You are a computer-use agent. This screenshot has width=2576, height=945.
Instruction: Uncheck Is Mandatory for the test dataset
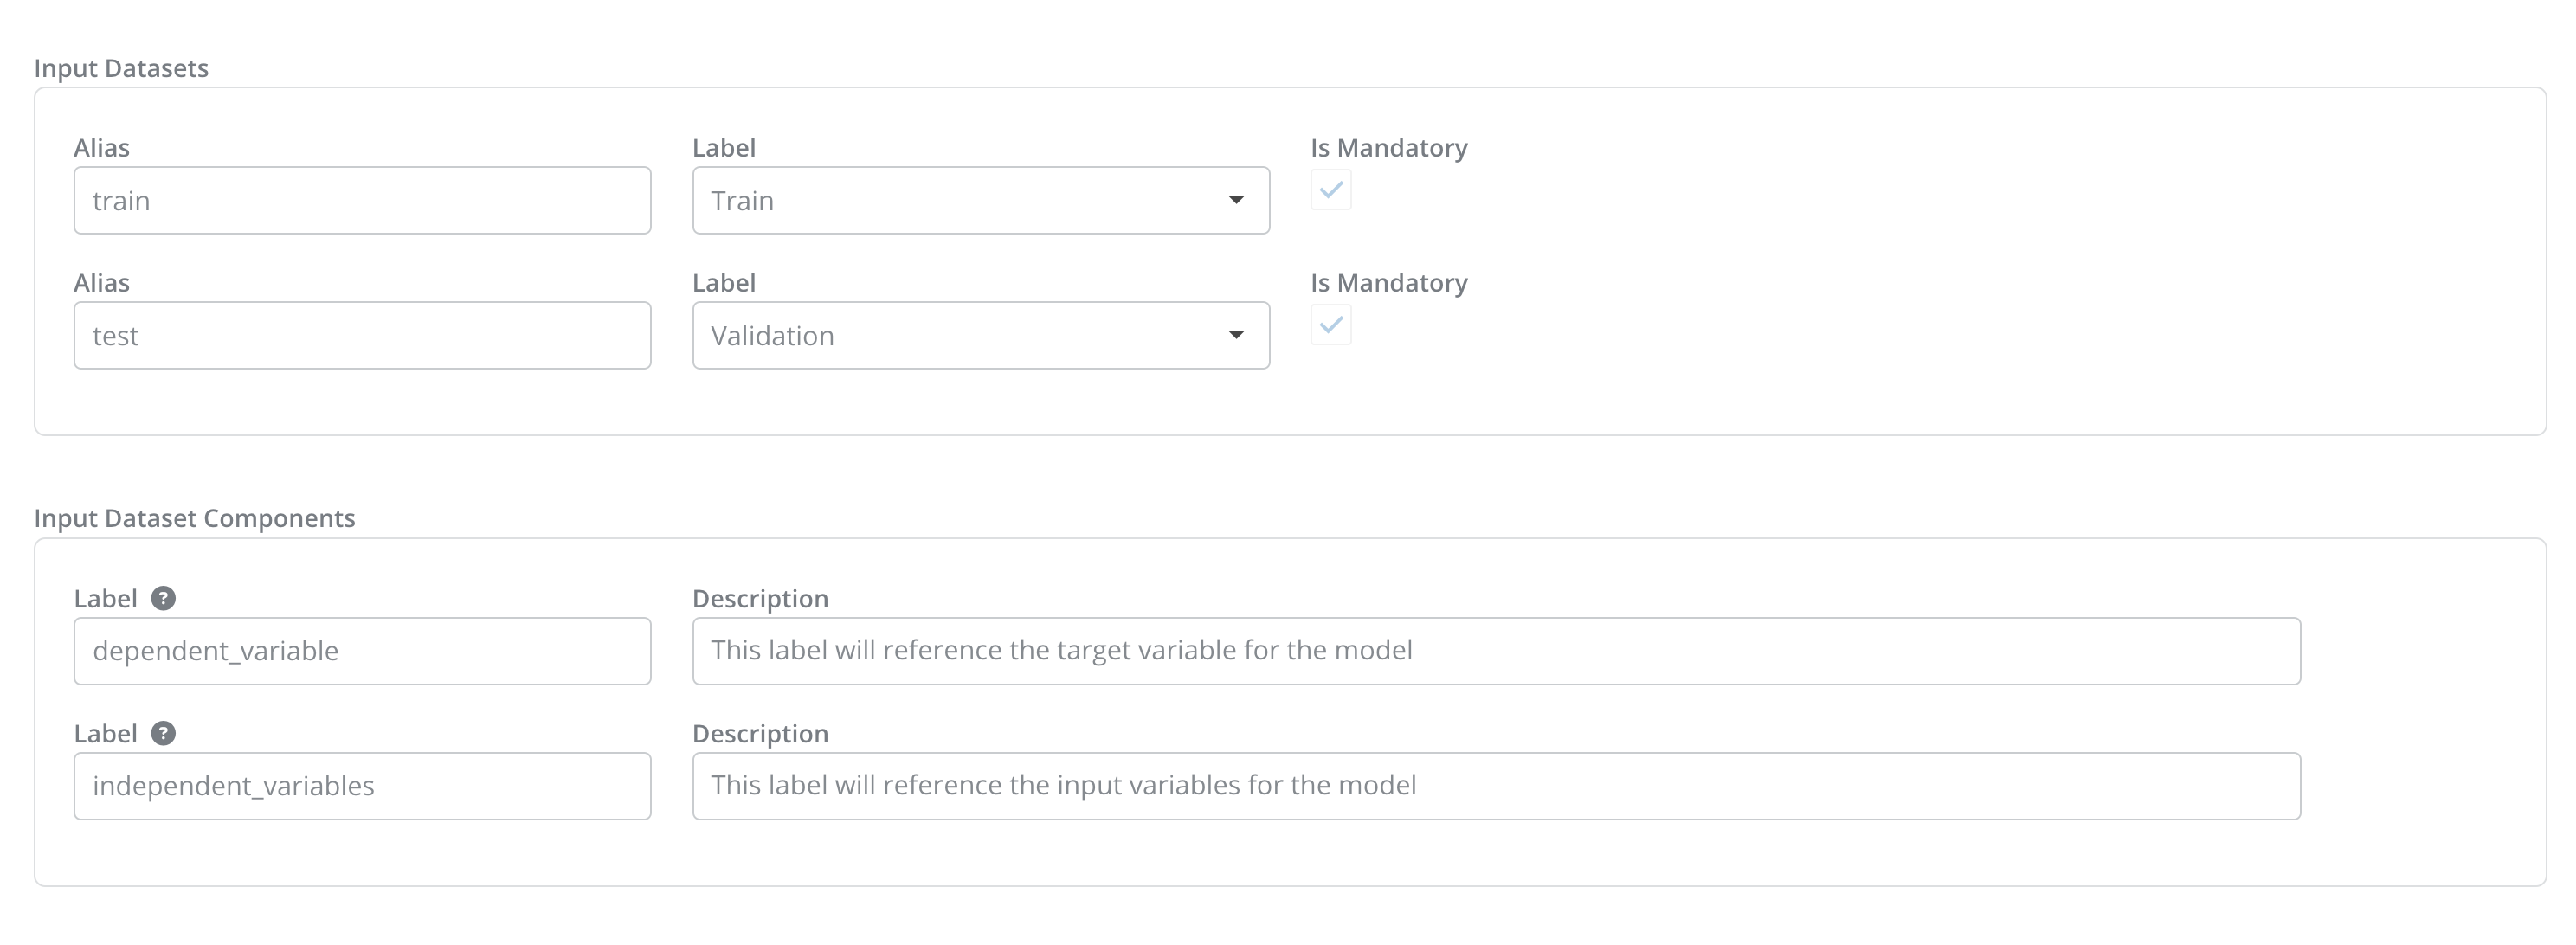point(1330,325)
